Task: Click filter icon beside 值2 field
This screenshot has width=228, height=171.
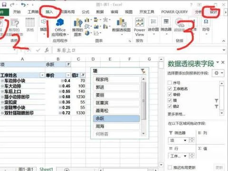Action: coord(216,106)
